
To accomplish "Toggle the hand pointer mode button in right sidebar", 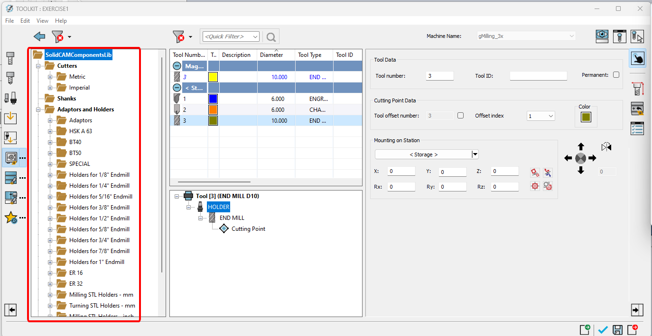I will (x=637, y=59).
